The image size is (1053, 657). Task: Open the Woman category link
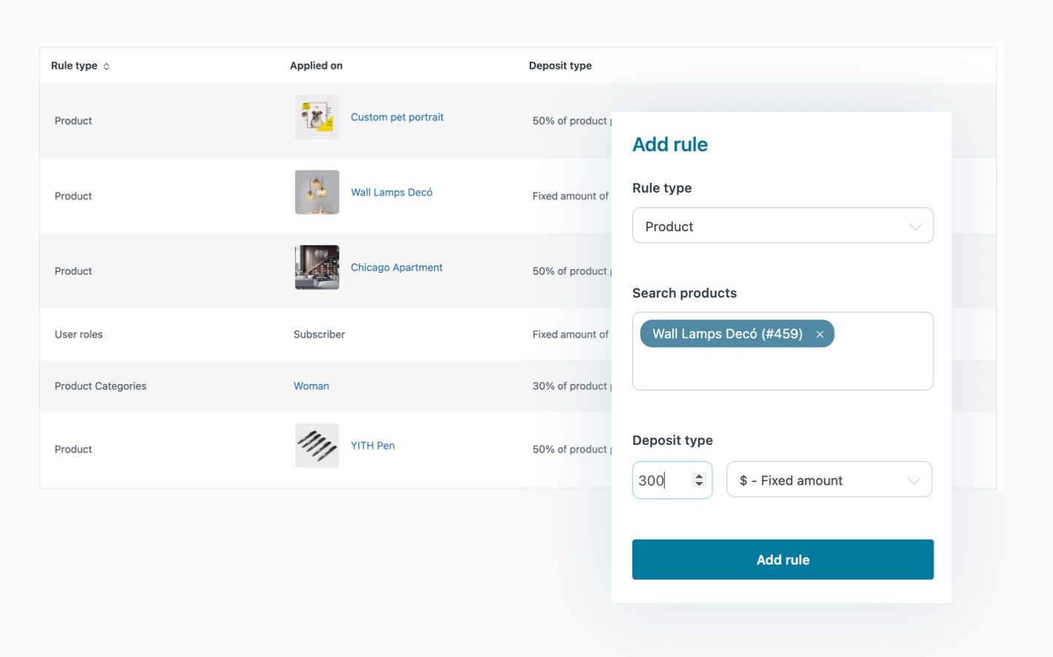[x=311, y=386]
